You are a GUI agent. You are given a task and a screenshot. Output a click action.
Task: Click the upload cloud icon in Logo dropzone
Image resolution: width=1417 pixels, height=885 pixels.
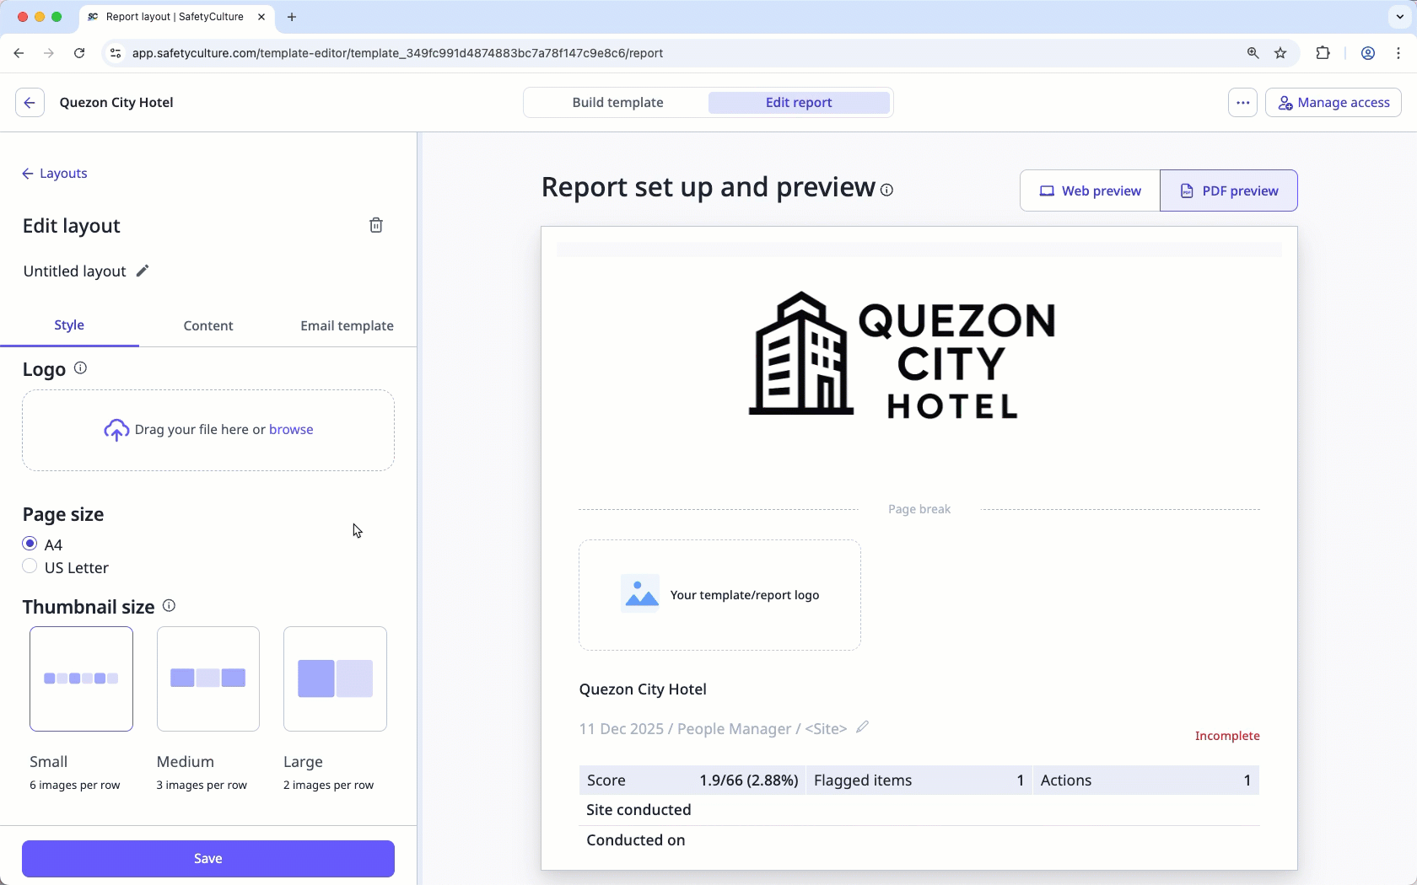[x=116, y=430]
